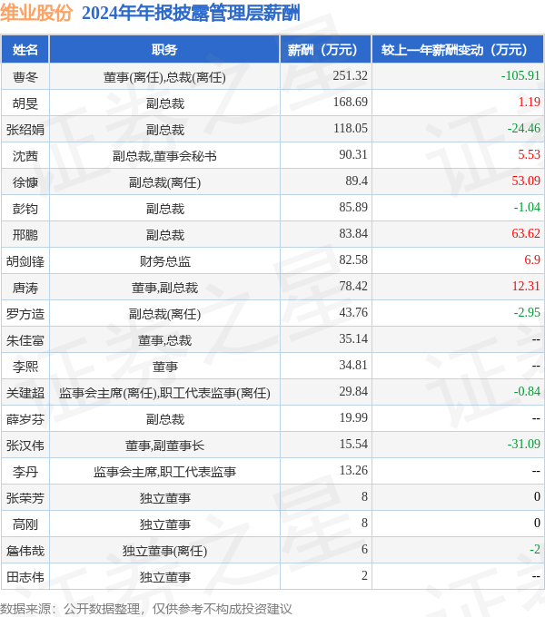Screen dimensions: 545x617
Task: Select the name 邢鹏
Action: pos(25,235)
